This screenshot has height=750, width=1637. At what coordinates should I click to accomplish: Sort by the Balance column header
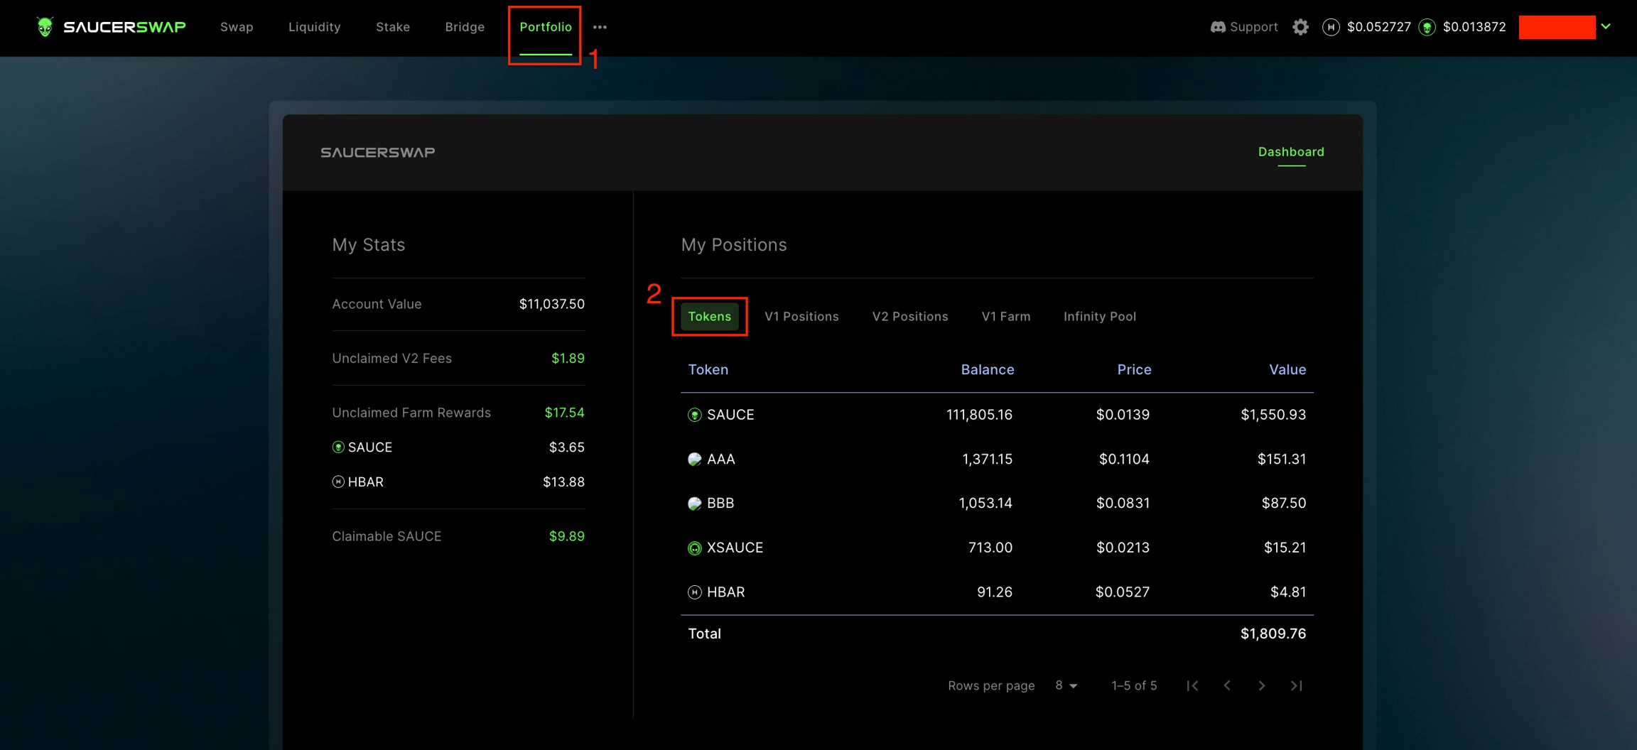[x=988, y=370]
